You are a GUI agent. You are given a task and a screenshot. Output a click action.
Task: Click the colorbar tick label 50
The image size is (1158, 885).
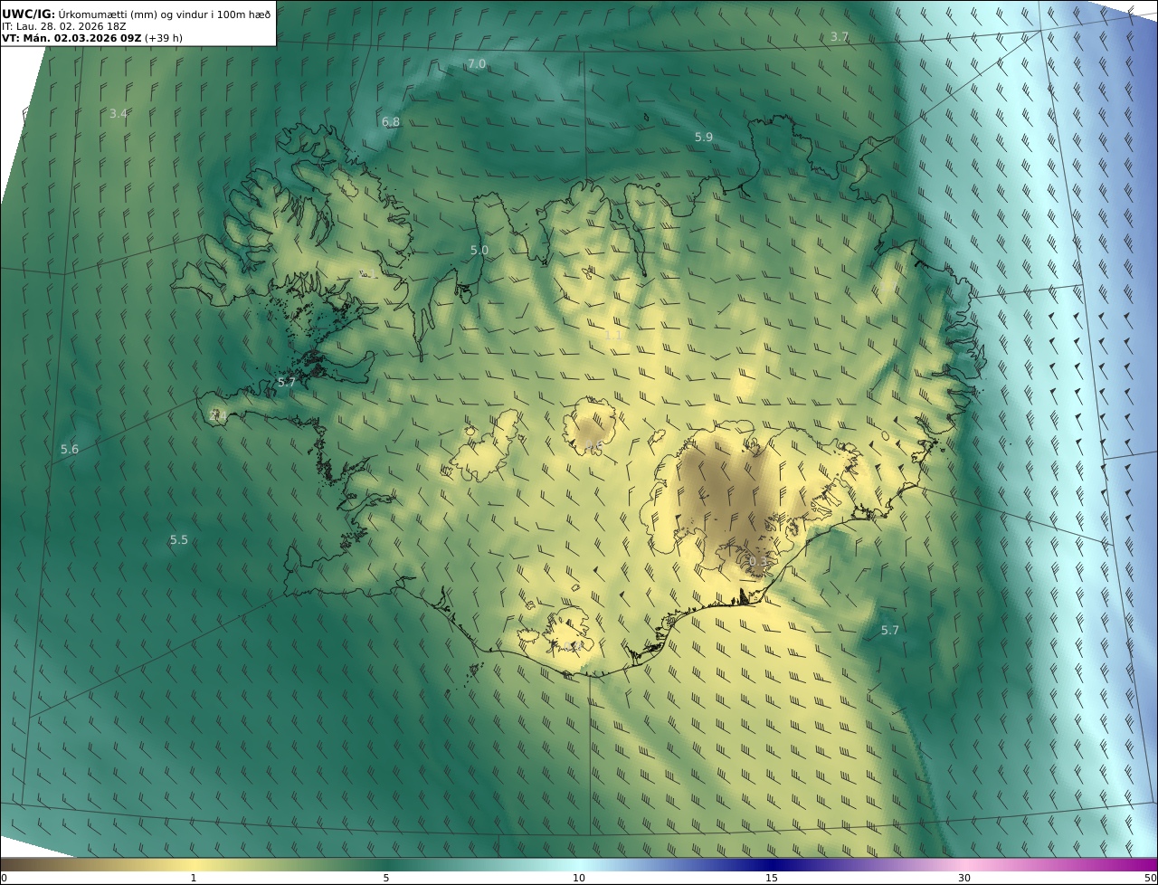pyautogui.click(x=1151, y=878)
